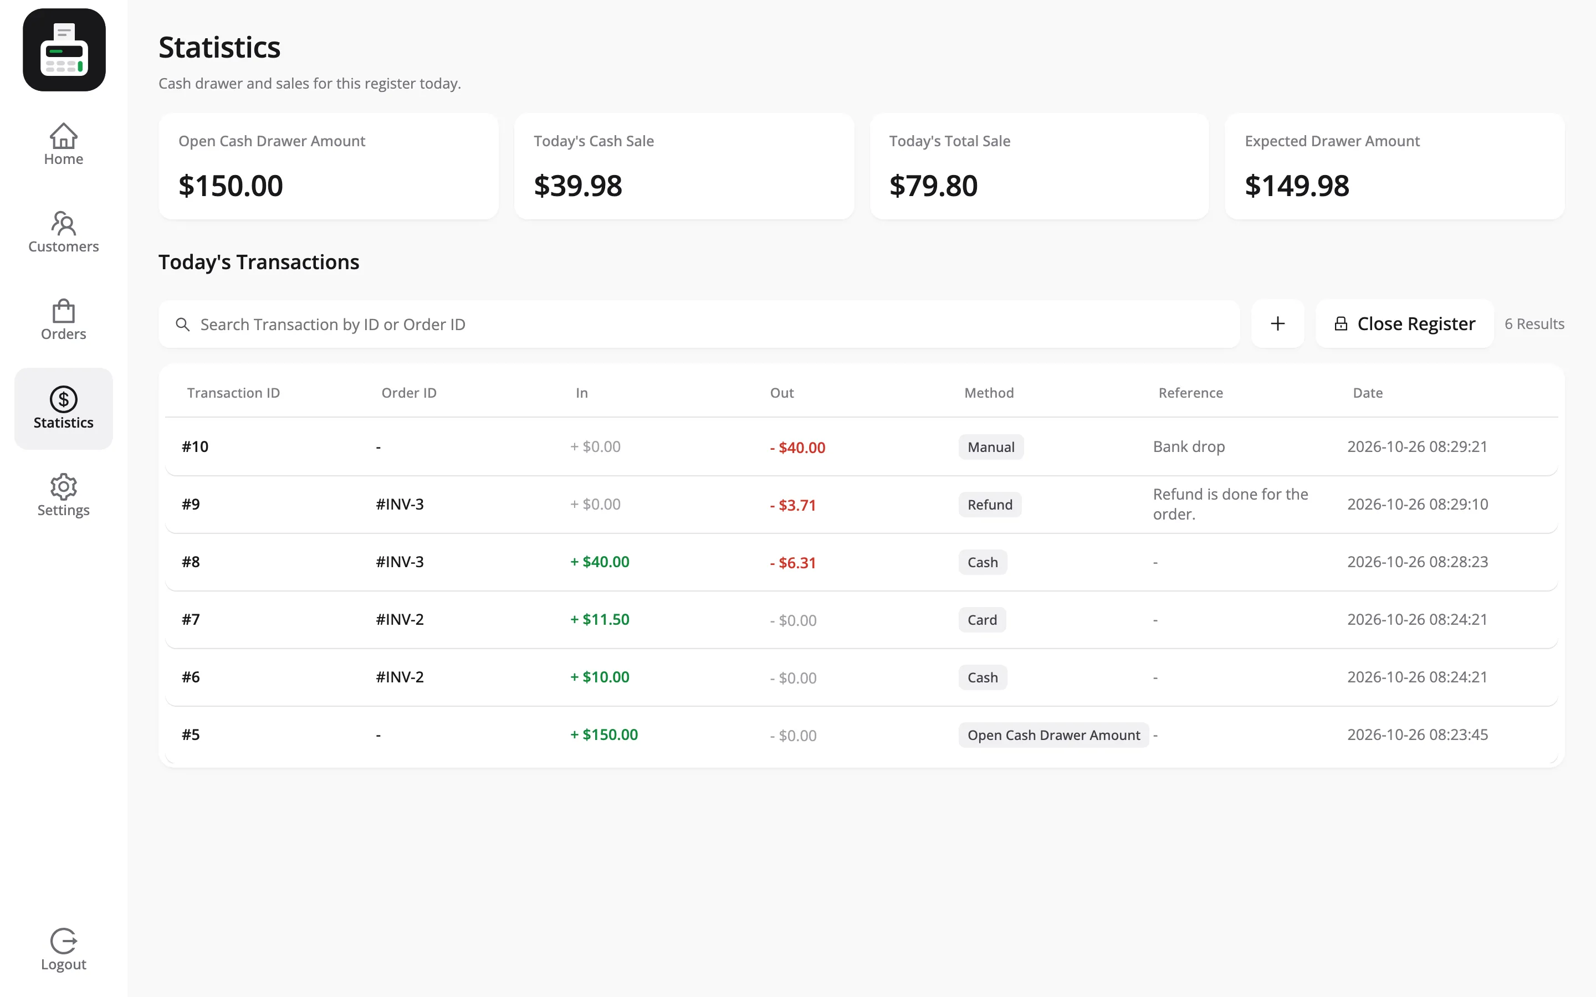
Task: Click the + $150.00 amount
Action: [604, 734]
